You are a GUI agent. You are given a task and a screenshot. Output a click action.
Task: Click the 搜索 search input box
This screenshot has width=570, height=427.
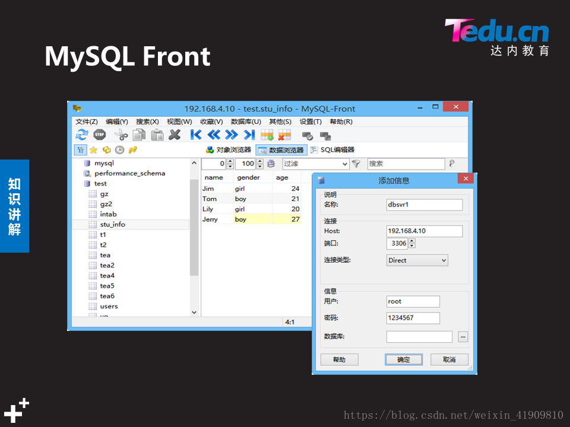[x=406, y=164]
